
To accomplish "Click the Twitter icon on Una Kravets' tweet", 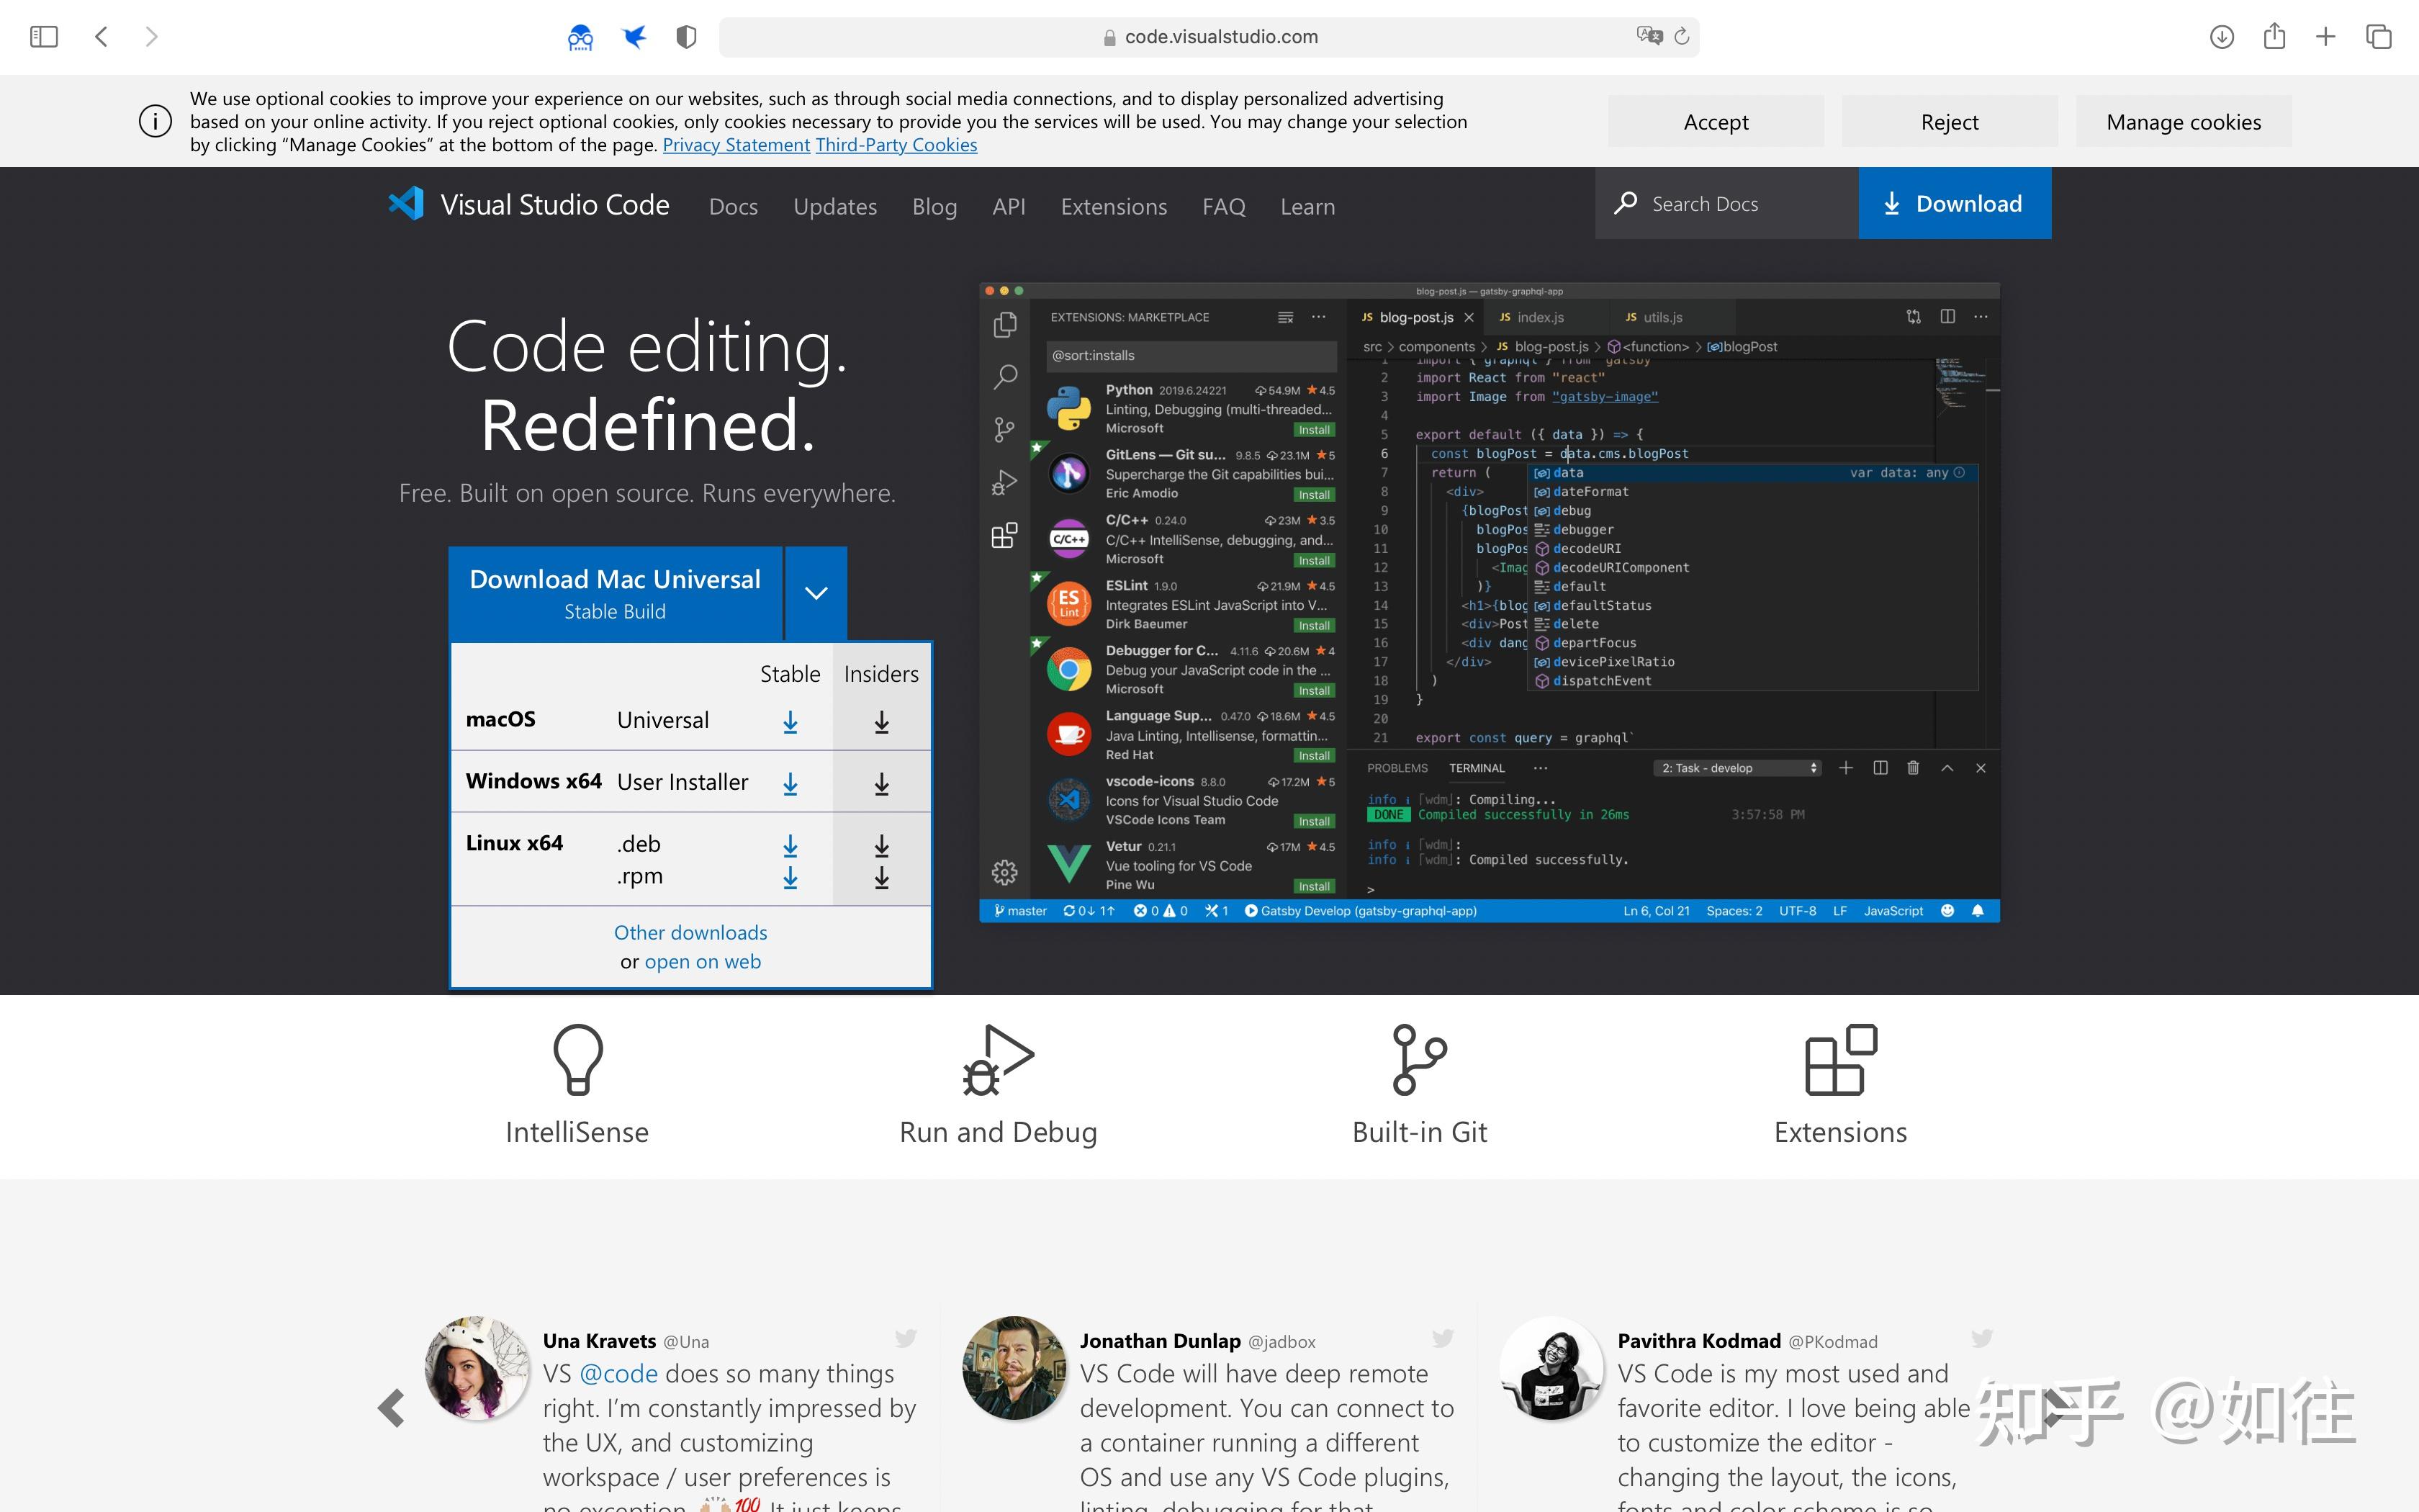I will (906, 1338).
